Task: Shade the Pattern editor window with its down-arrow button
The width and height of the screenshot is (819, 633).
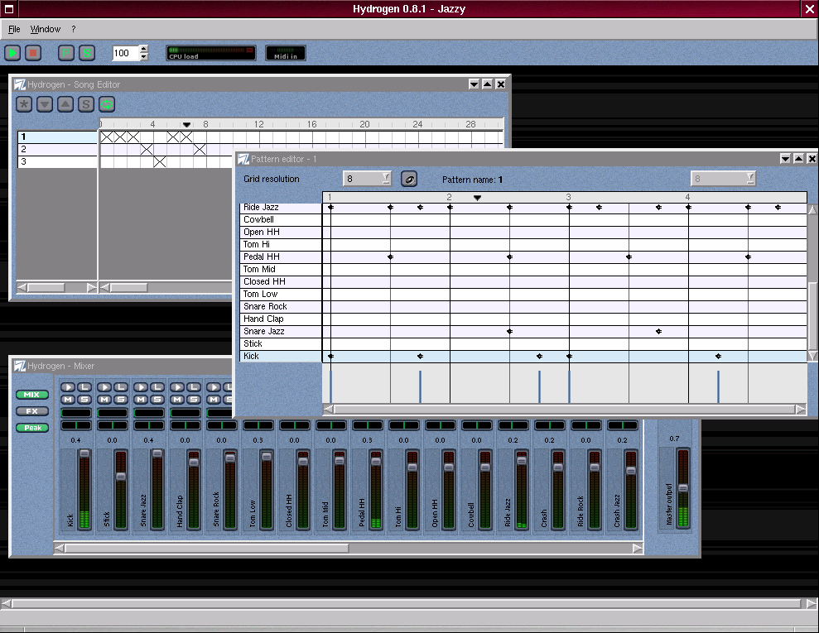Action: pyautogui.click(x=785, y=159)
